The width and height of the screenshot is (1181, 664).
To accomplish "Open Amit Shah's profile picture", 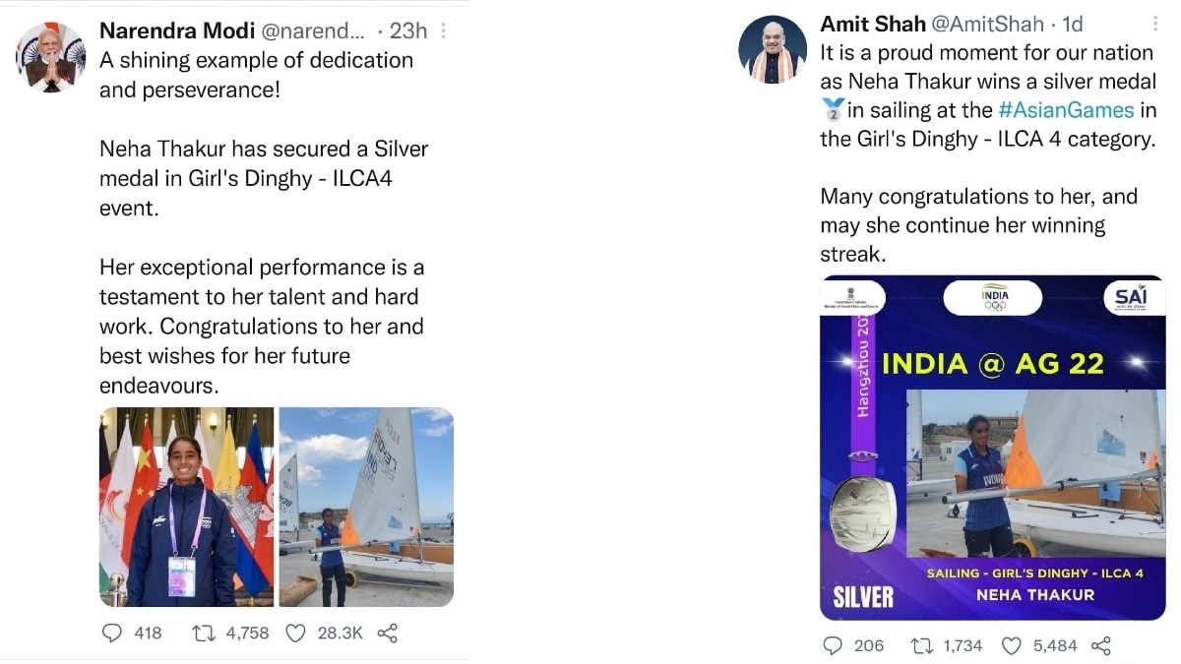I will [x=773, y=49].
